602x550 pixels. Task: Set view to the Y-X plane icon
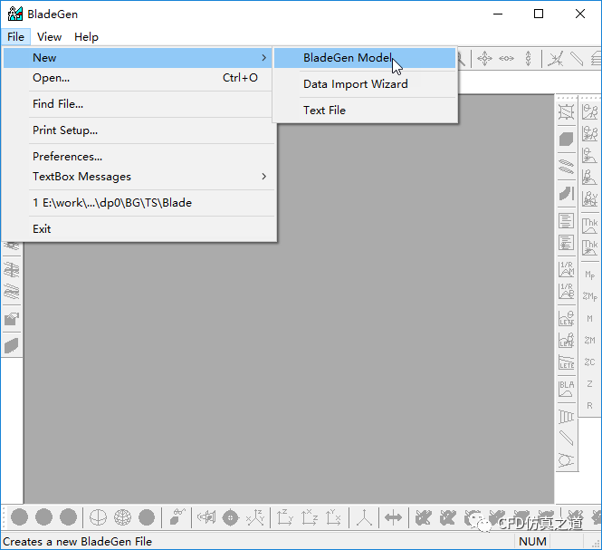(333, 517)
